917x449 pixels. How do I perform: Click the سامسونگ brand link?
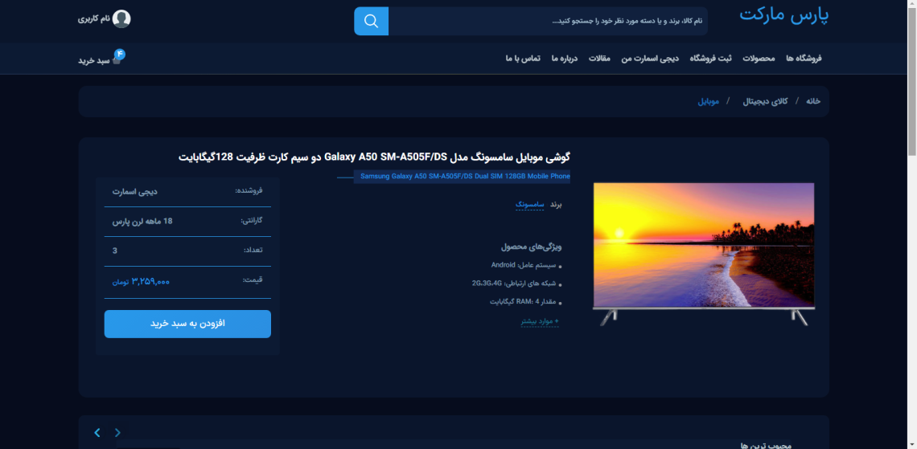(530, 205)
